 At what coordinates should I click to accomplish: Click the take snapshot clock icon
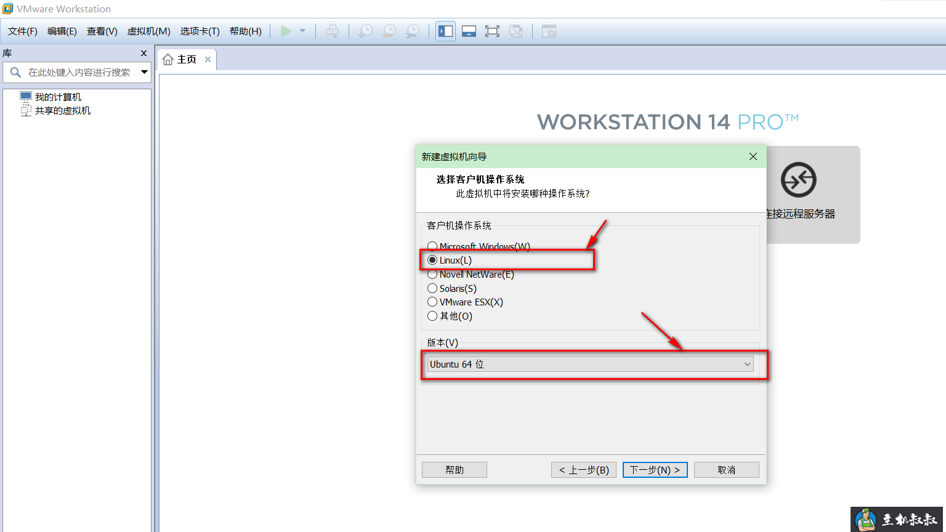tap(365, 31)
